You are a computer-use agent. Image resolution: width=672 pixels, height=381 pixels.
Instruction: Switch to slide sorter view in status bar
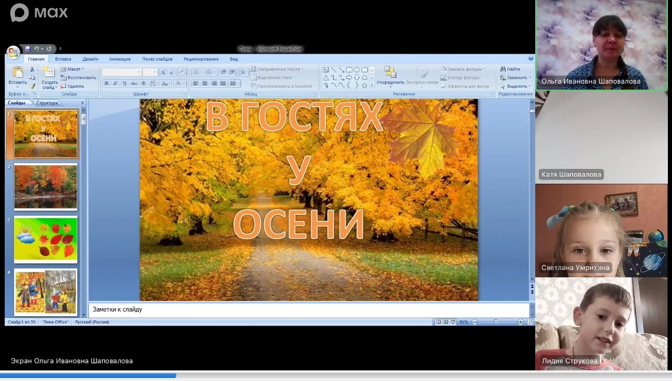tap(446, 322)
